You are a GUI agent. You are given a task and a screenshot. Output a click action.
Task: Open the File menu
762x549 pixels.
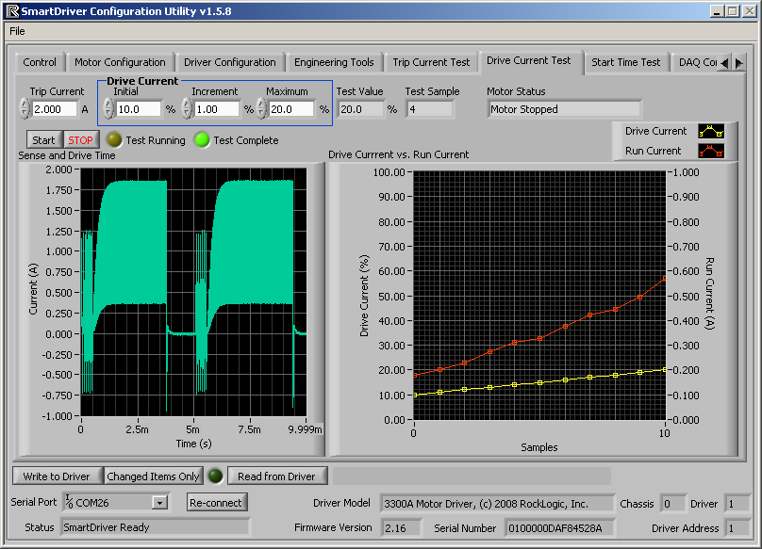tap(17, 31)
